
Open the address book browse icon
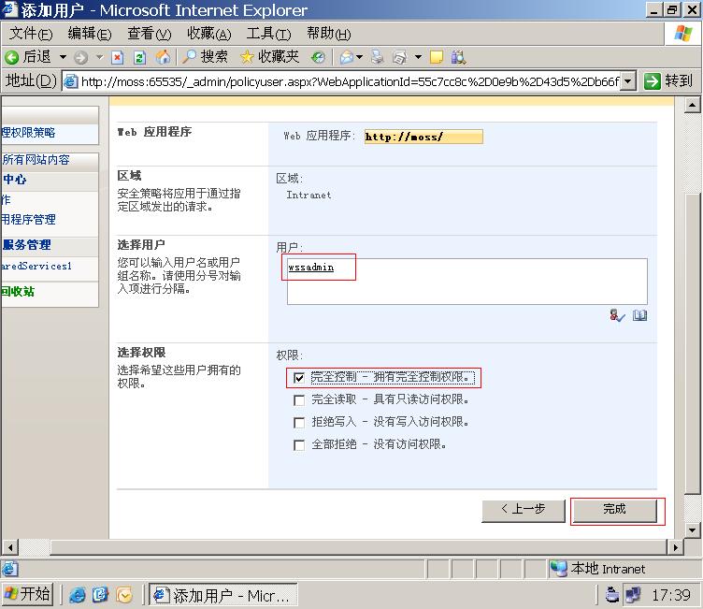(639, 316)
